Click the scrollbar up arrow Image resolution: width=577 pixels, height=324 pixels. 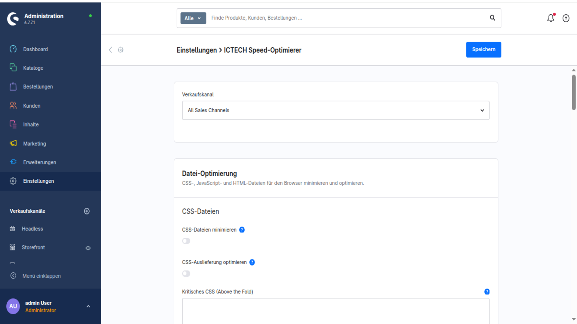click(x=574, y=70)
